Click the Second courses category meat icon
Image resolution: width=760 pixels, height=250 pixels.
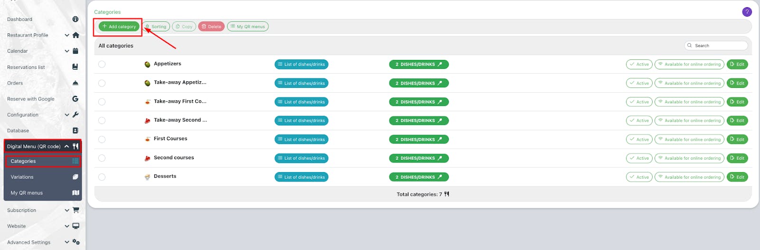pyautogui.click(x=148, y=158)
